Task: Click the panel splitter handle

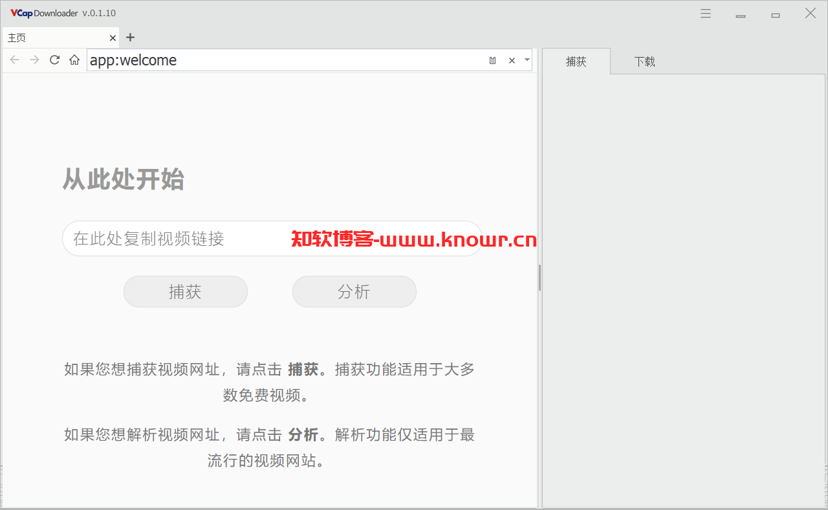Action: click(539, 278)
